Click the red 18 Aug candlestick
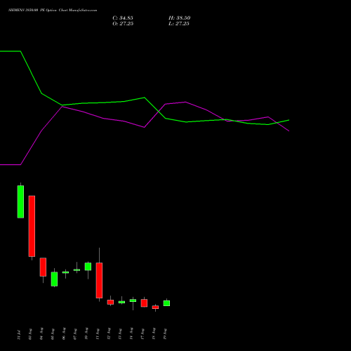 coord(155,307)
